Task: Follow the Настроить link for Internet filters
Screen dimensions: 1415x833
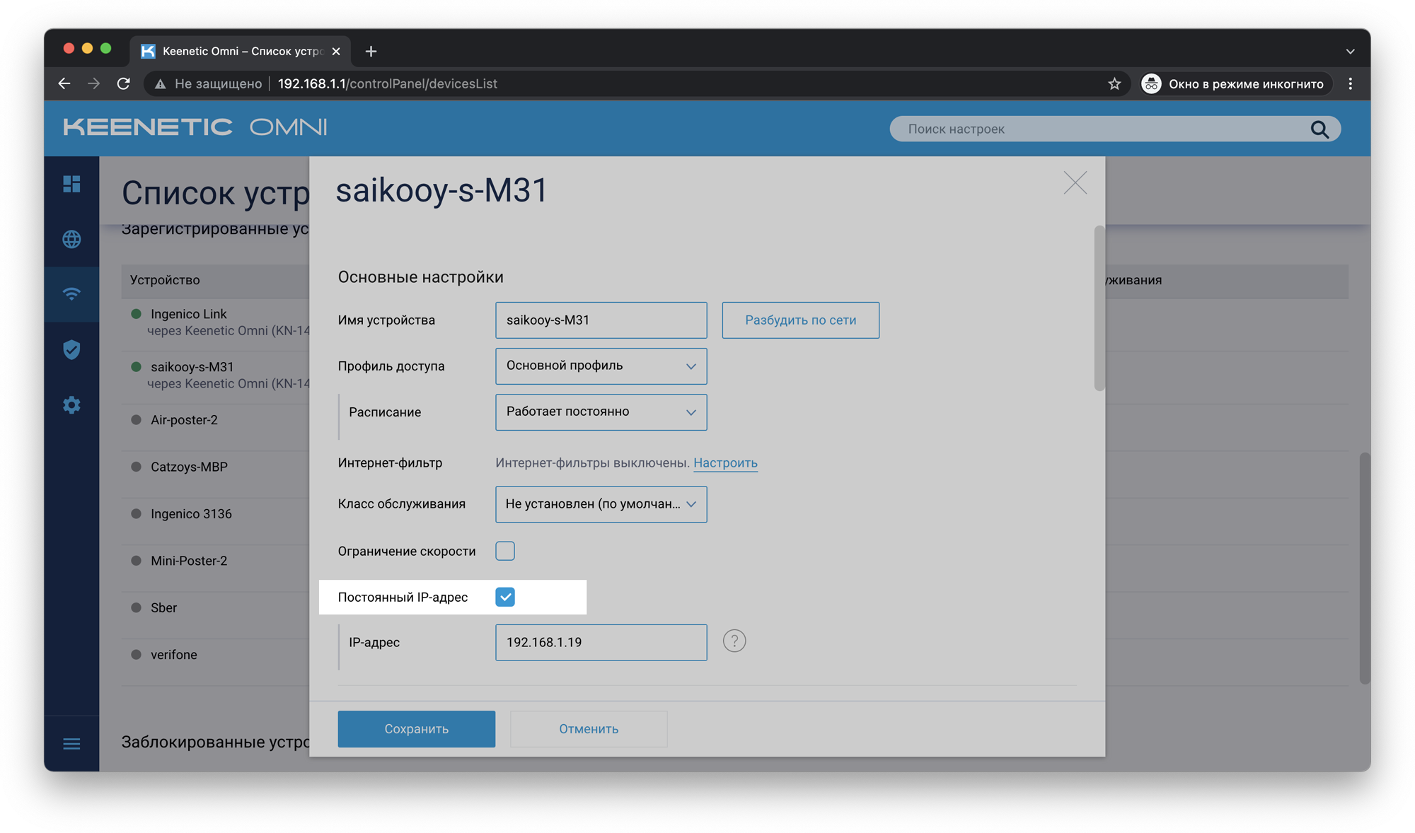Action: click(x=725, y=462)
